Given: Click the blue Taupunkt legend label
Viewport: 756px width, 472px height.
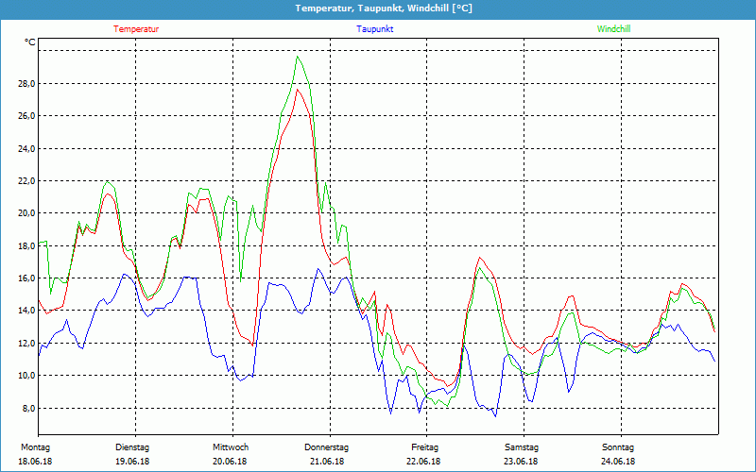Looking at the screenshot, I should click(374, 29).
